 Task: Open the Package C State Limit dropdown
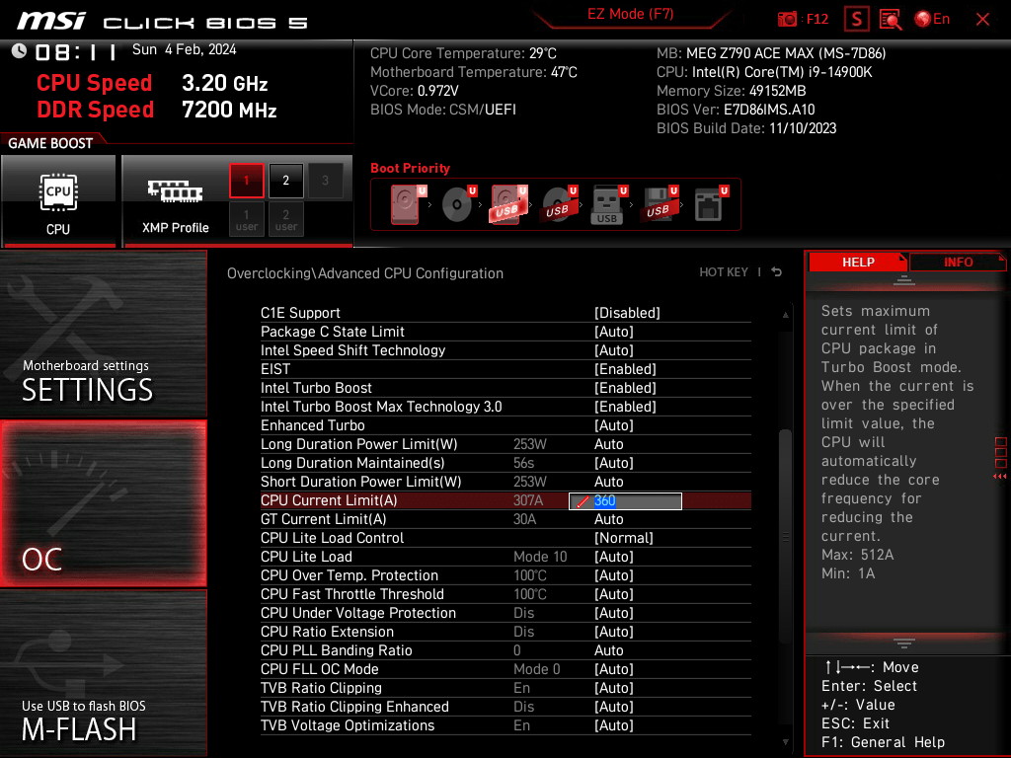pos(614,332)
